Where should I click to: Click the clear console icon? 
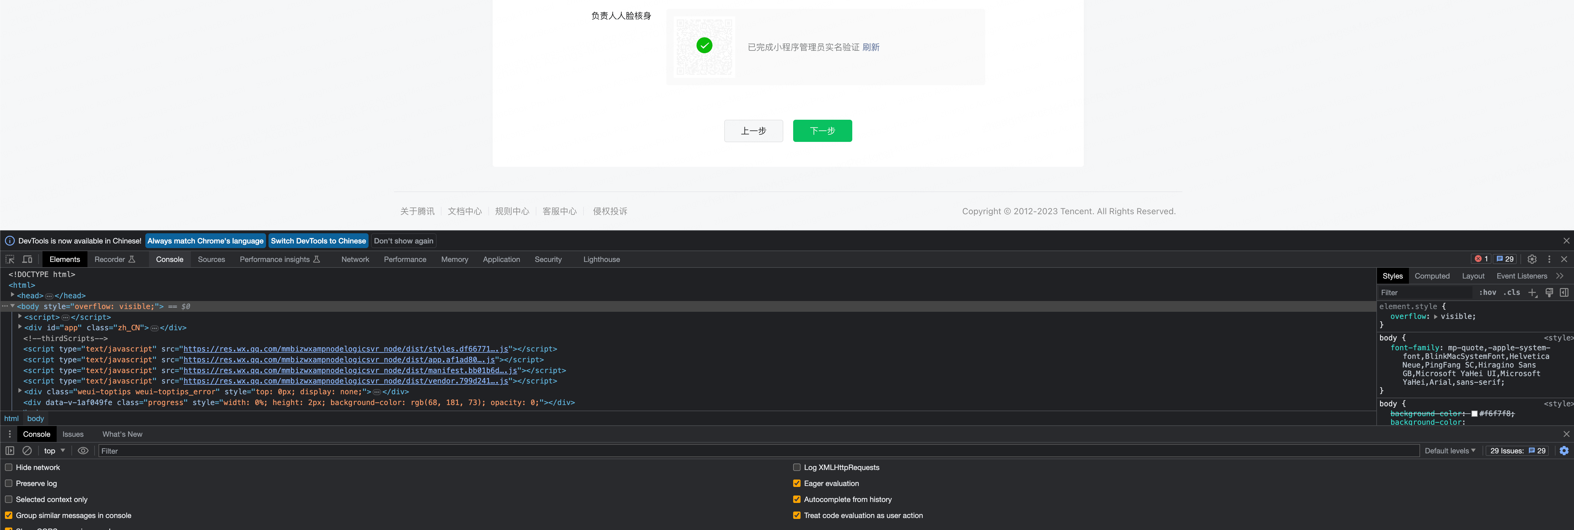tap(27, 451)
